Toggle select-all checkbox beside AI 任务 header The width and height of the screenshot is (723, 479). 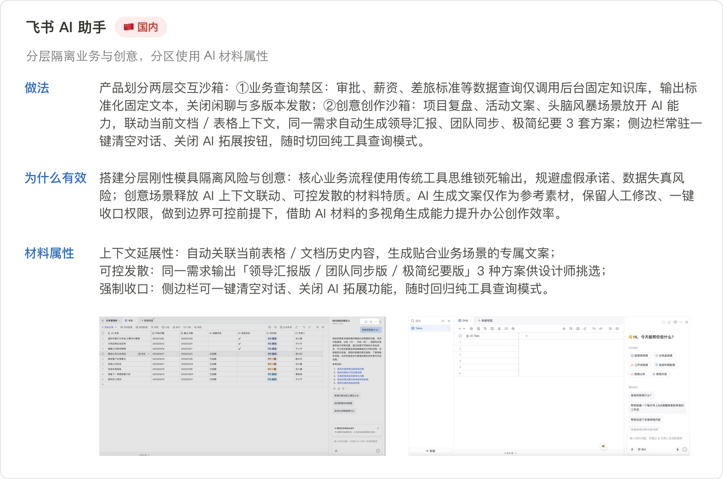(103, 333)
